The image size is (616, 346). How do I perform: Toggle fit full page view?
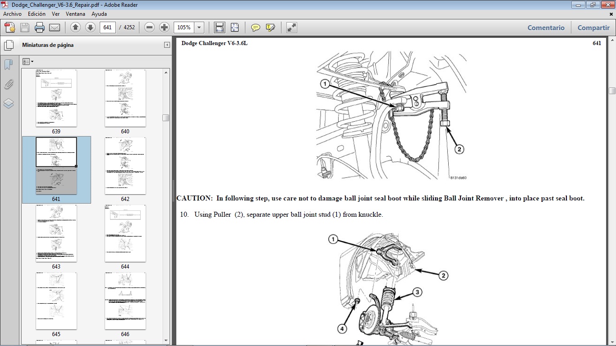coord(234,27)
